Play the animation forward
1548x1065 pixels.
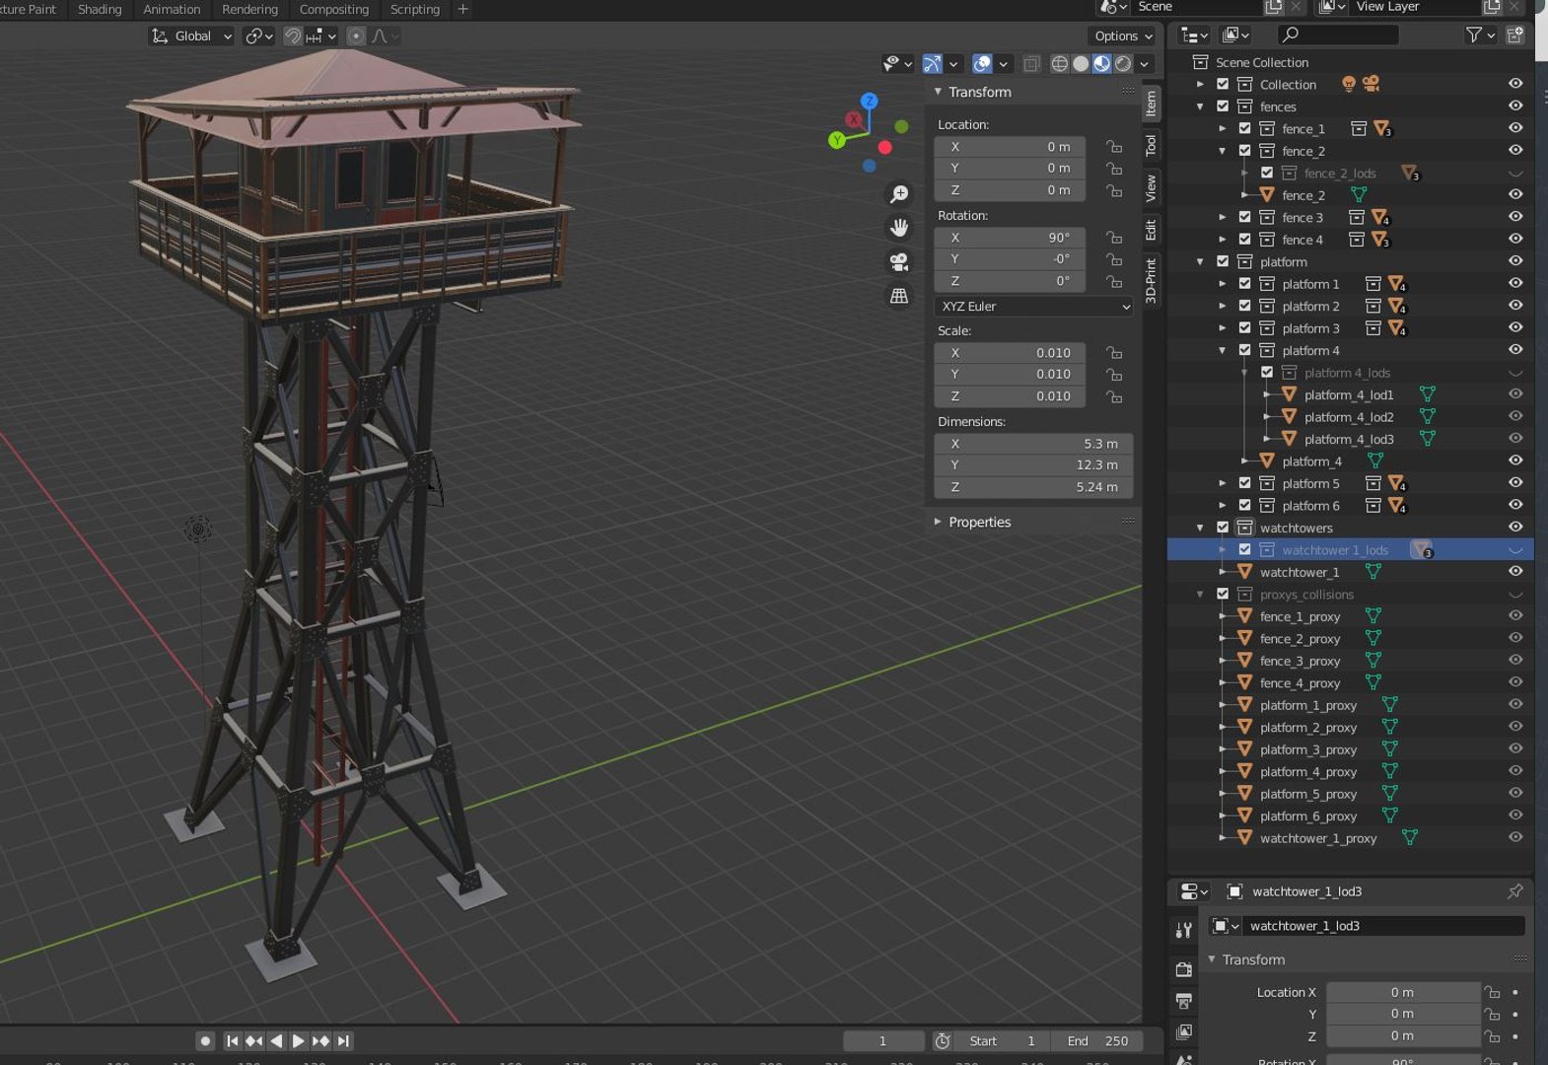point(298,1040)
